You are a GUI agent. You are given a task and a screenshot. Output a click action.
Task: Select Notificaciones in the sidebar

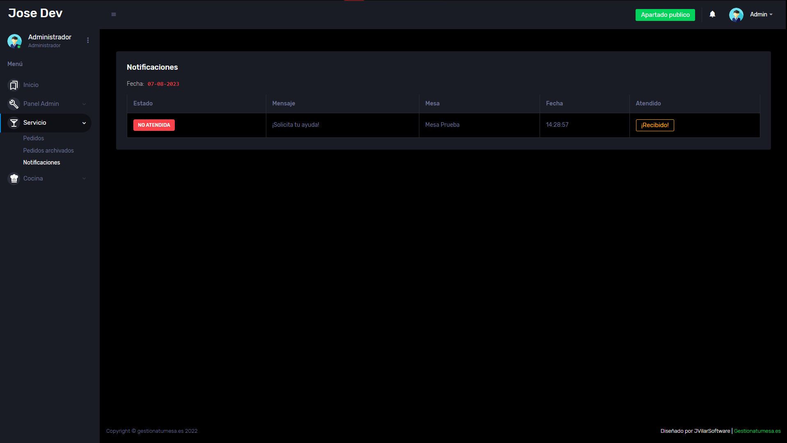pyautogui.click(x=41, y=162)
